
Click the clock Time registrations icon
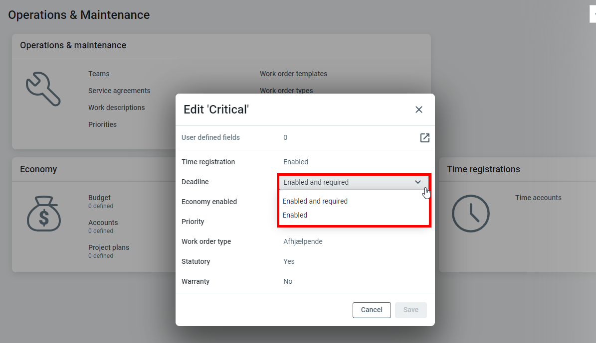[x=470, y=214]
